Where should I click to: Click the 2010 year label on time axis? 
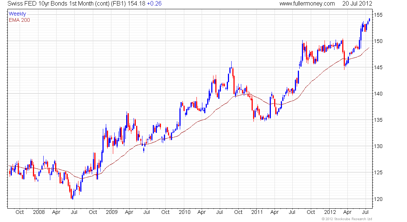pyautogui.click(x=185, y=212)
